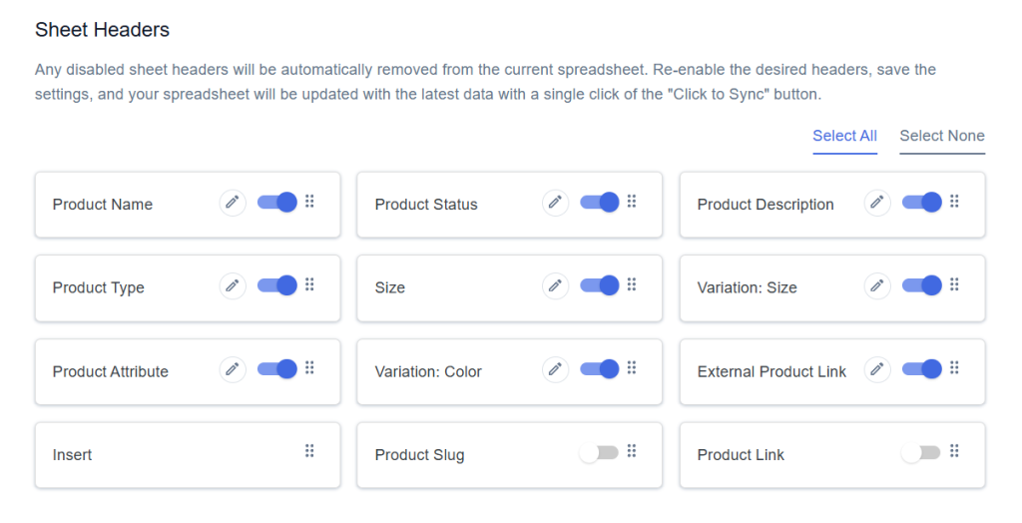Viewport: 1022px width, 523px height.
Task: Edit the External Product Link header
Action: (x=877, y=369)
